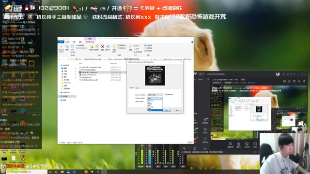Click the Rename icon in Explorer ribbon
The image size is (310, 174).
[x=108, y=46]
